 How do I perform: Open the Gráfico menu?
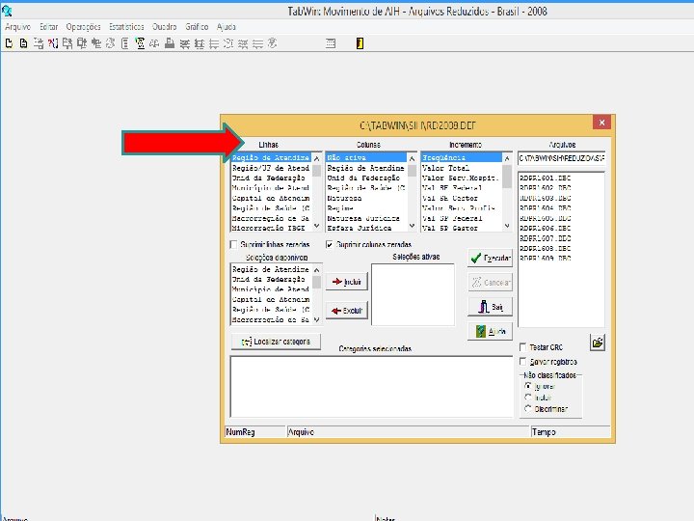pyautogui.click(x=197, y=27)
